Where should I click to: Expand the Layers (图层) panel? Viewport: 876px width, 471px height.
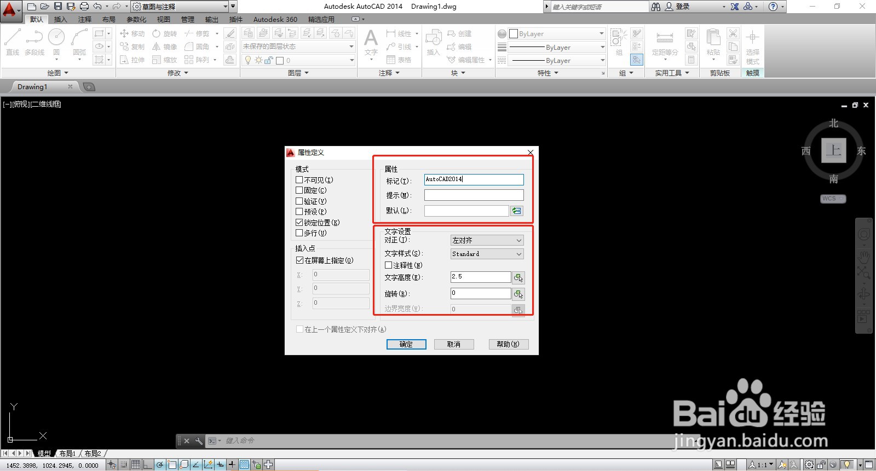[x=298, y=73]
